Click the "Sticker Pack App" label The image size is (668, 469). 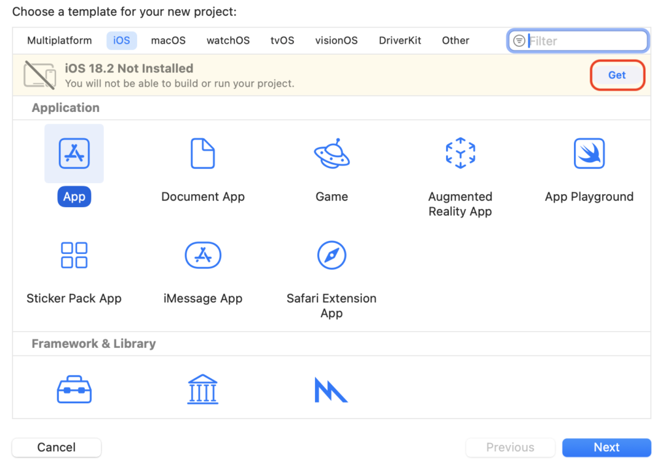pos(74,298)
